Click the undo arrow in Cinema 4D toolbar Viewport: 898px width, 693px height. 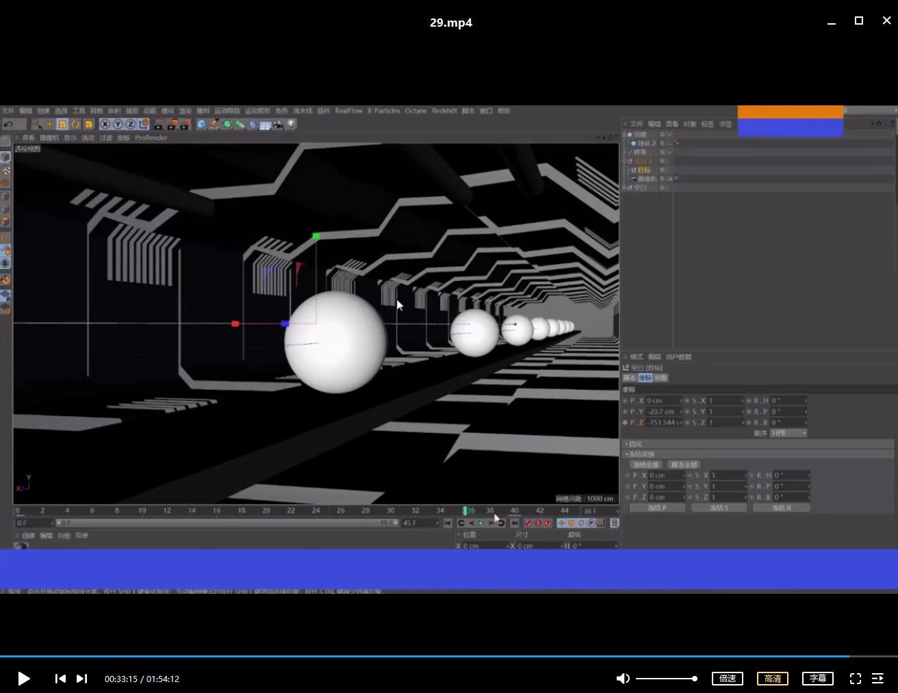point(8,125)
